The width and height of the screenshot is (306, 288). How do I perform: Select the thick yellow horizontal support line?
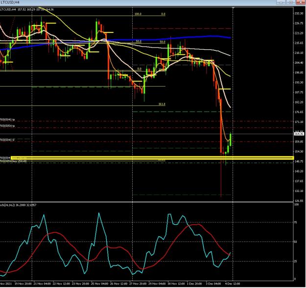coord(152,158)
